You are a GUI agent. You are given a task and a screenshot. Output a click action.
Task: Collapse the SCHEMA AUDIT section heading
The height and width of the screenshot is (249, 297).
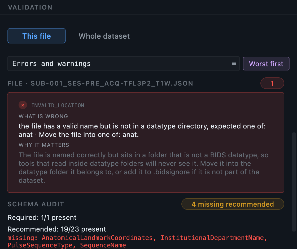click(x=36, y=204)
